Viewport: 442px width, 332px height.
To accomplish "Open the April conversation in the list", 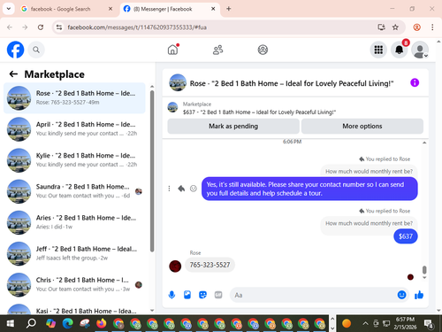I will point(74,129).
